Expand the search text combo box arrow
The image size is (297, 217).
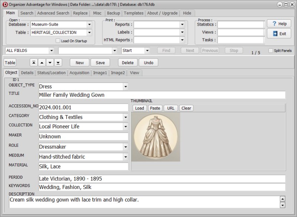pyautogui.click(x=114, y=50)
